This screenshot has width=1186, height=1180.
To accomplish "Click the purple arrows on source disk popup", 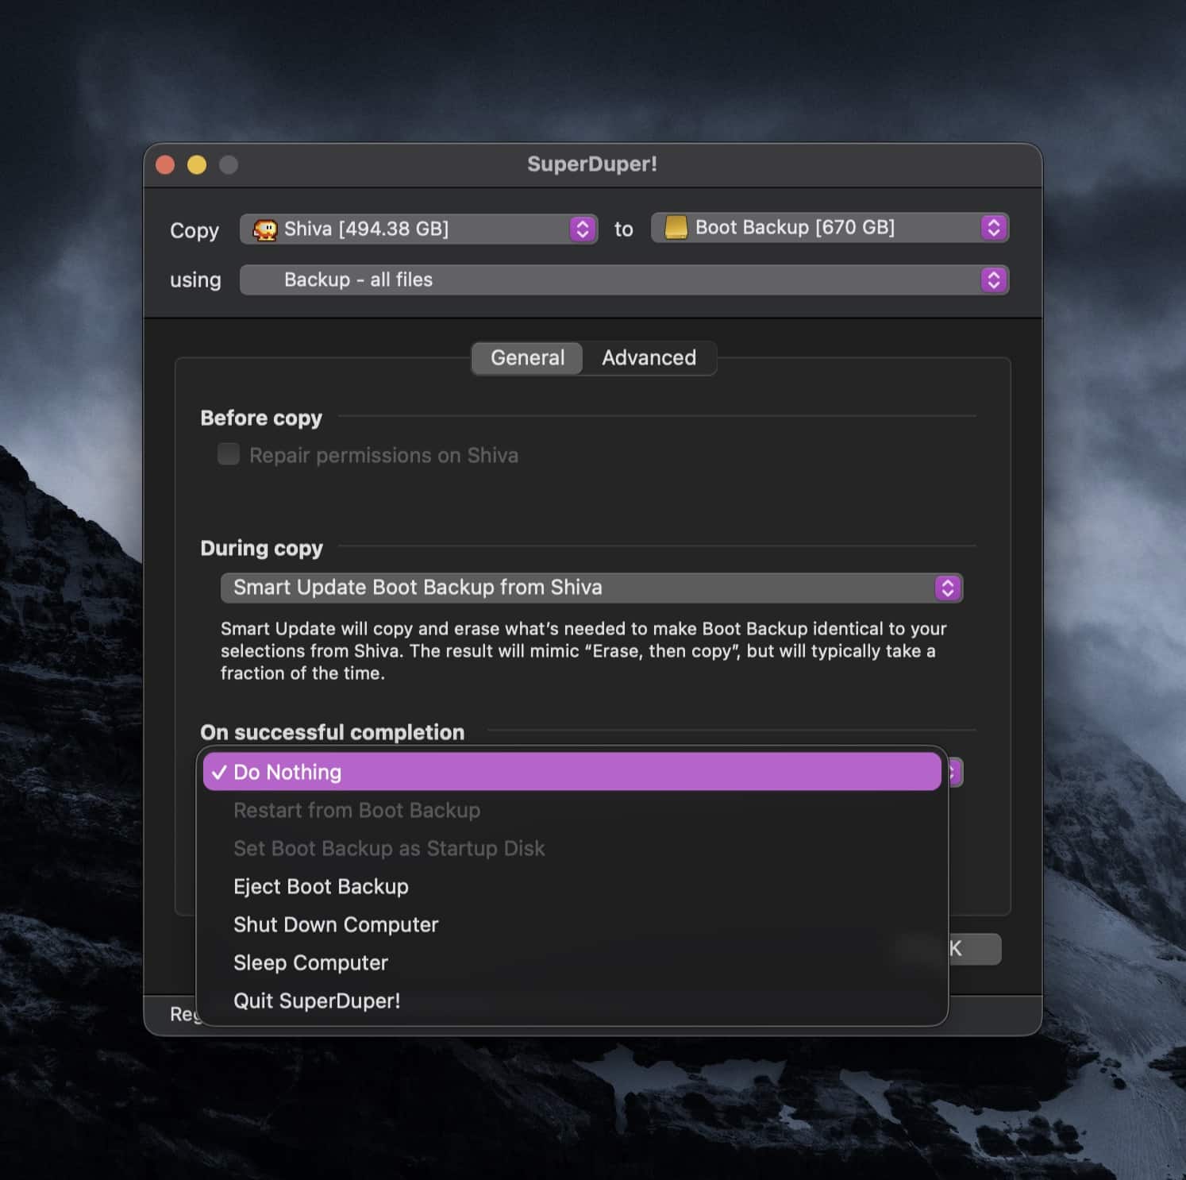I will coord(583,229).
